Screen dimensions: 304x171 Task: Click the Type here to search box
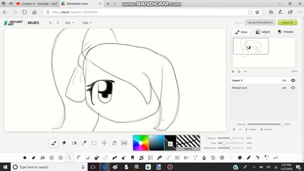click(x=49, y=167)
